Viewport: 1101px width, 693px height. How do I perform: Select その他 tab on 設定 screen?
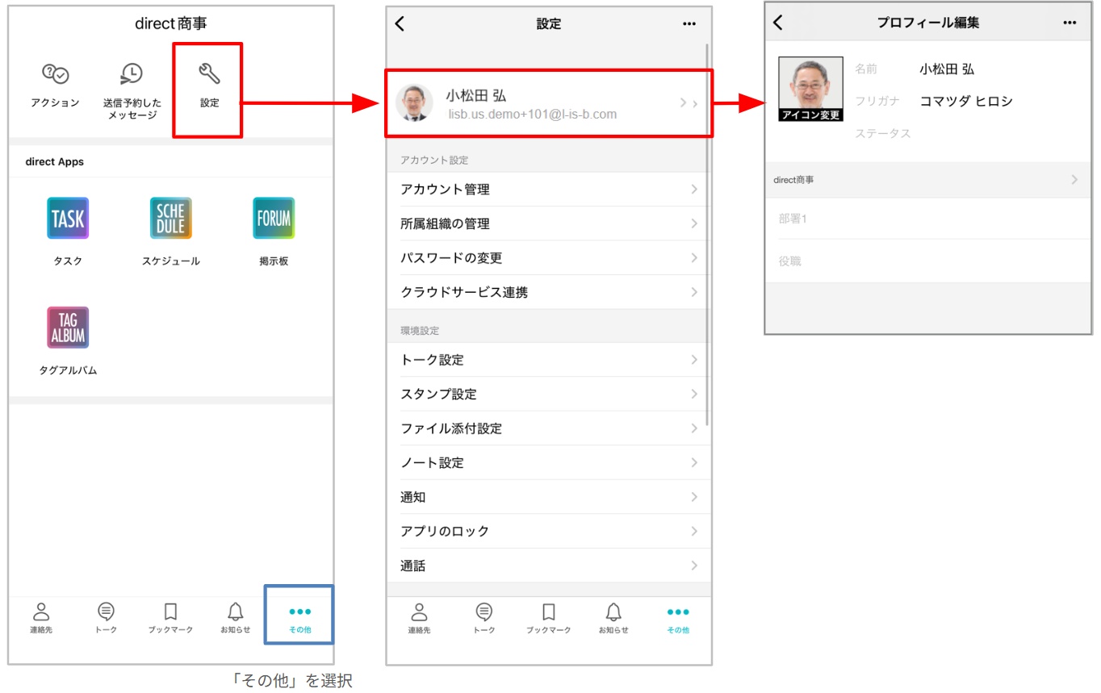pos(678,618)
